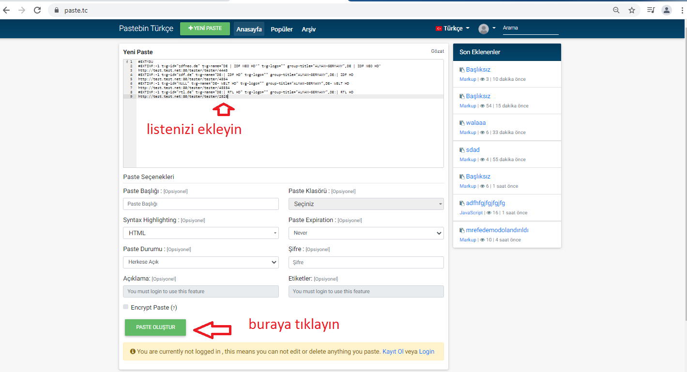
Task: Click the Arama search field
Action: [530, 28]
